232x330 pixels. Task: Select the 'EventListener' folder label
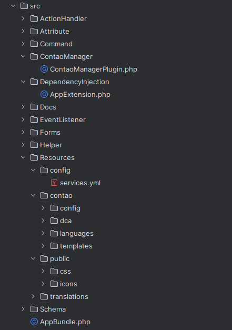pyautogui.click(x=63, y=120)
